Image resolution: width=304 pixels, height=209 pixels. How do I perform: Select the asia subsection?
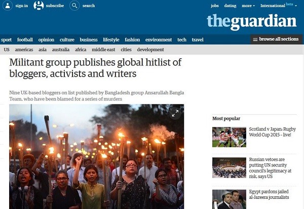point(42,50)
